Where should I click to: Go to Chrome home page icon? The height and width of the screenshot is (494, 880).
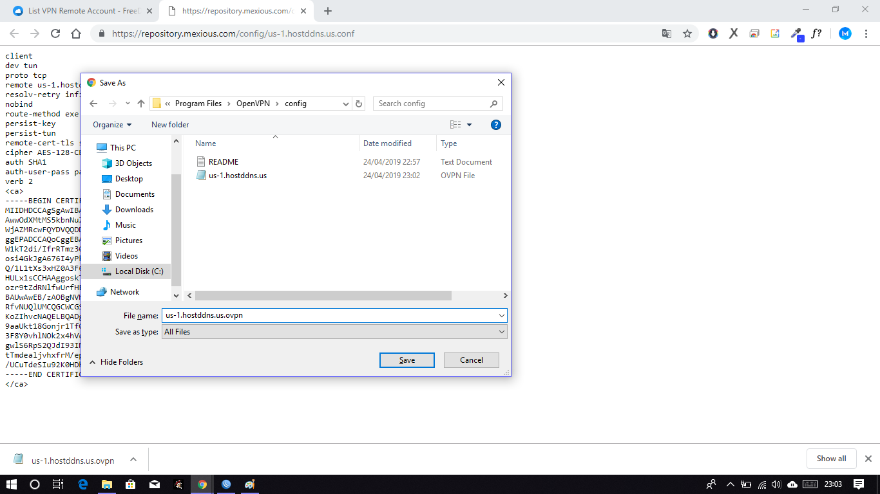pos(76,34)
